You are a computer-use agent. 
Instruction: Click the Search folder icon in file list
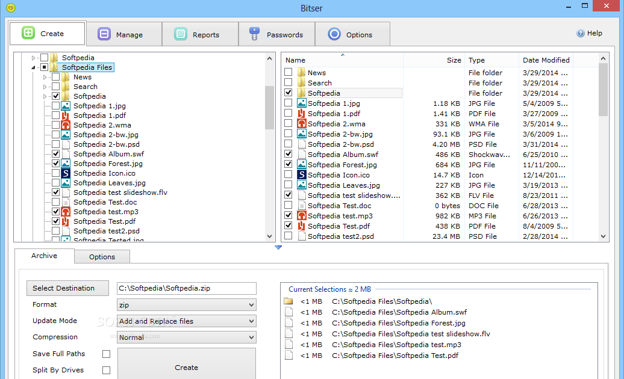pyautogui.click(x=302, y=82)
